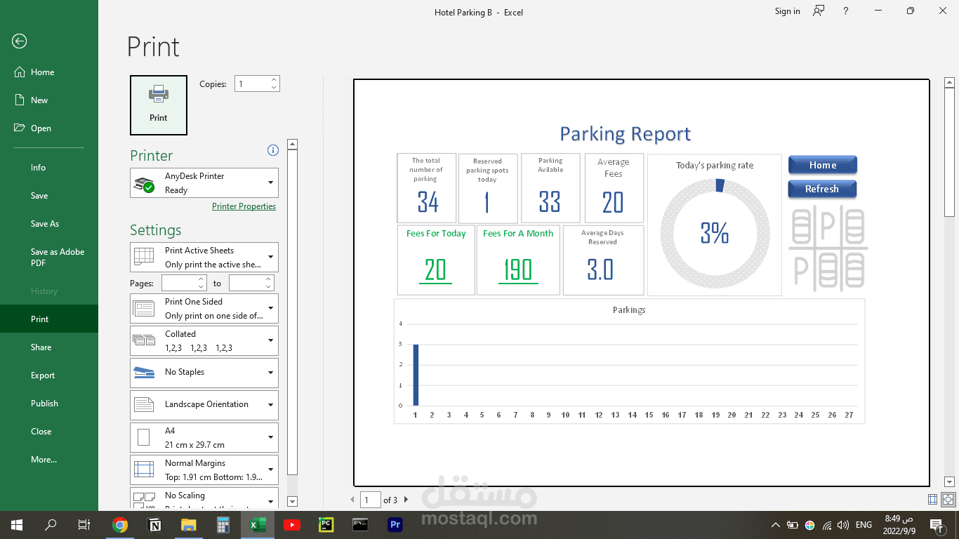Click the current page number field
Viewport: 959px width, 539px height.
pyautogui.click(x=370, y=500)
